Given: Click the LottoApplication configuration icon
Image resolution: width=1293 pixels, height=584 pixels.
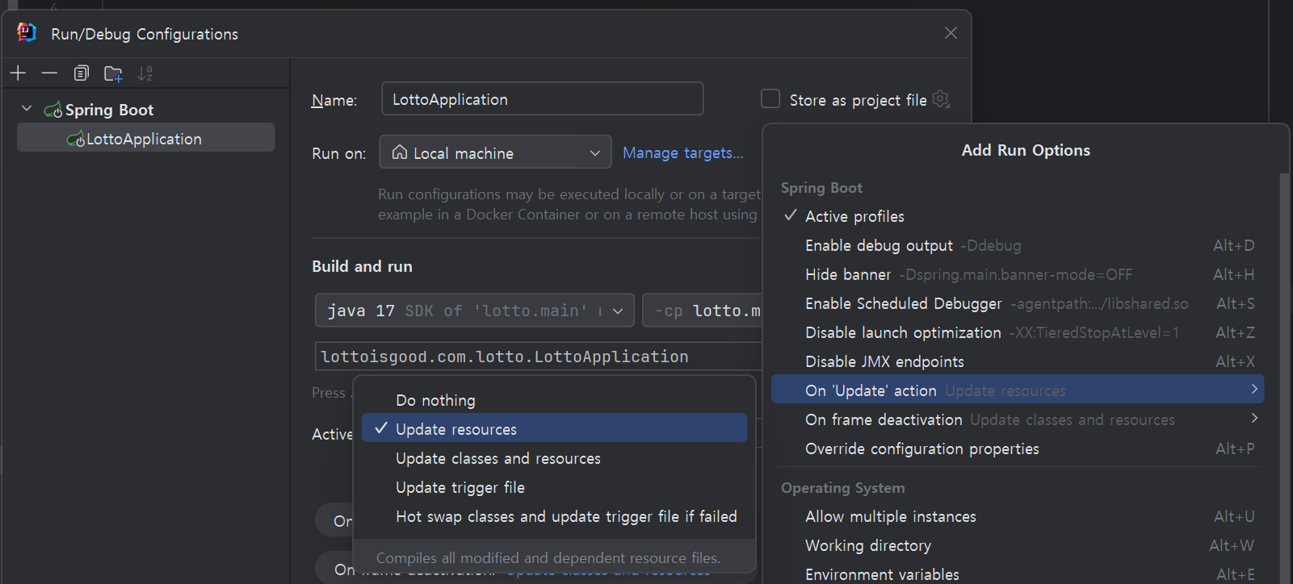Looking at the screenshot, I should pos(76,139).
